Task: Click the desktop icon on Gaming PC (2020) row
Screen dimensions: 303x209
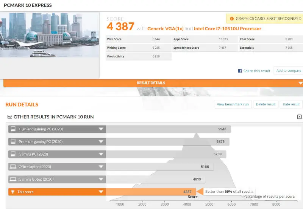Action: pos(13,154)
